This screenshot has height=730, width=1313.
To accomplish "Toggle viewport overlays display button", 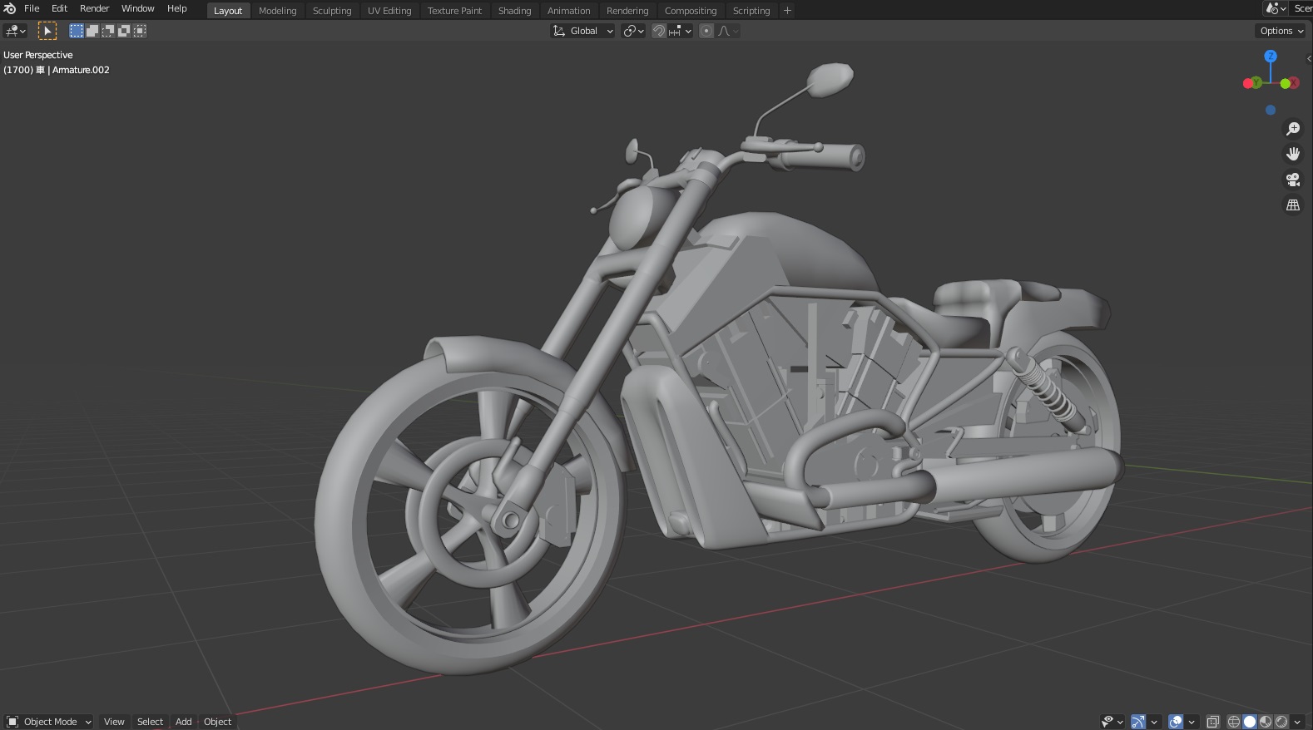I will [1176, 722].
